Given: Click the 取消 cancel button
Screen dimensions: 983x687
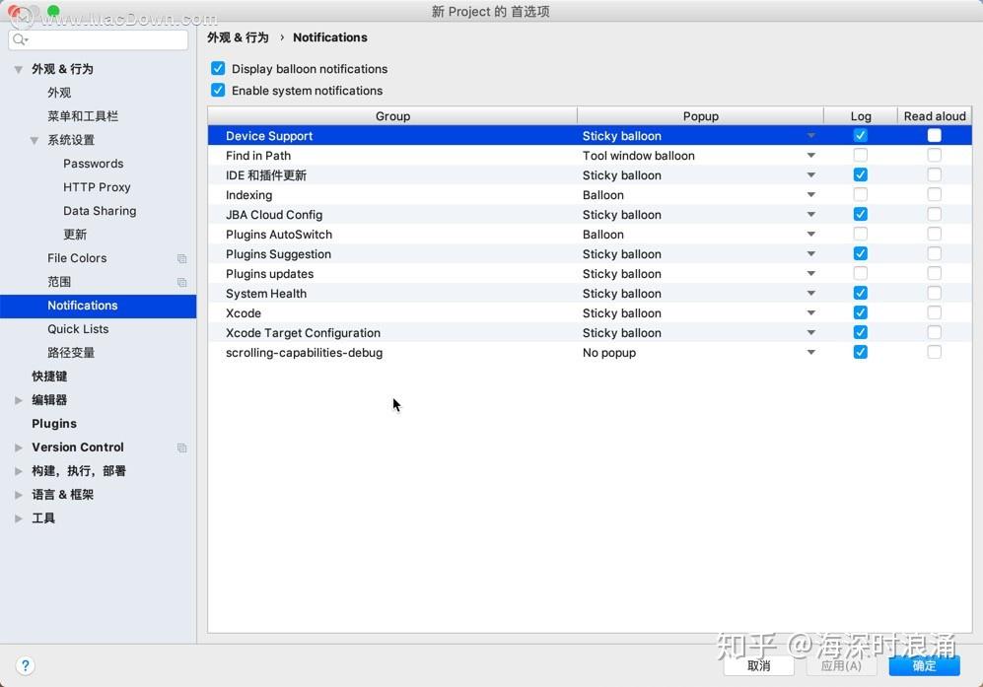Looking at the screenshot, I should coord(759,665).
